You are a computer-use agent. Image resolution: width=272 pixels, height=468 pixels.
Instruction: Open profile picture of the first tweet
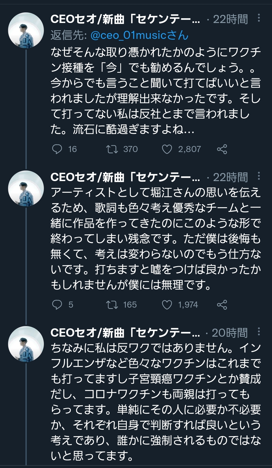pos(26,30)
